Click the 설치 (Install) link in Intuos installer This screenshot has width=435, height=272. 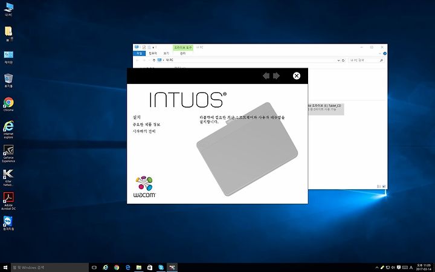point(137,117)
